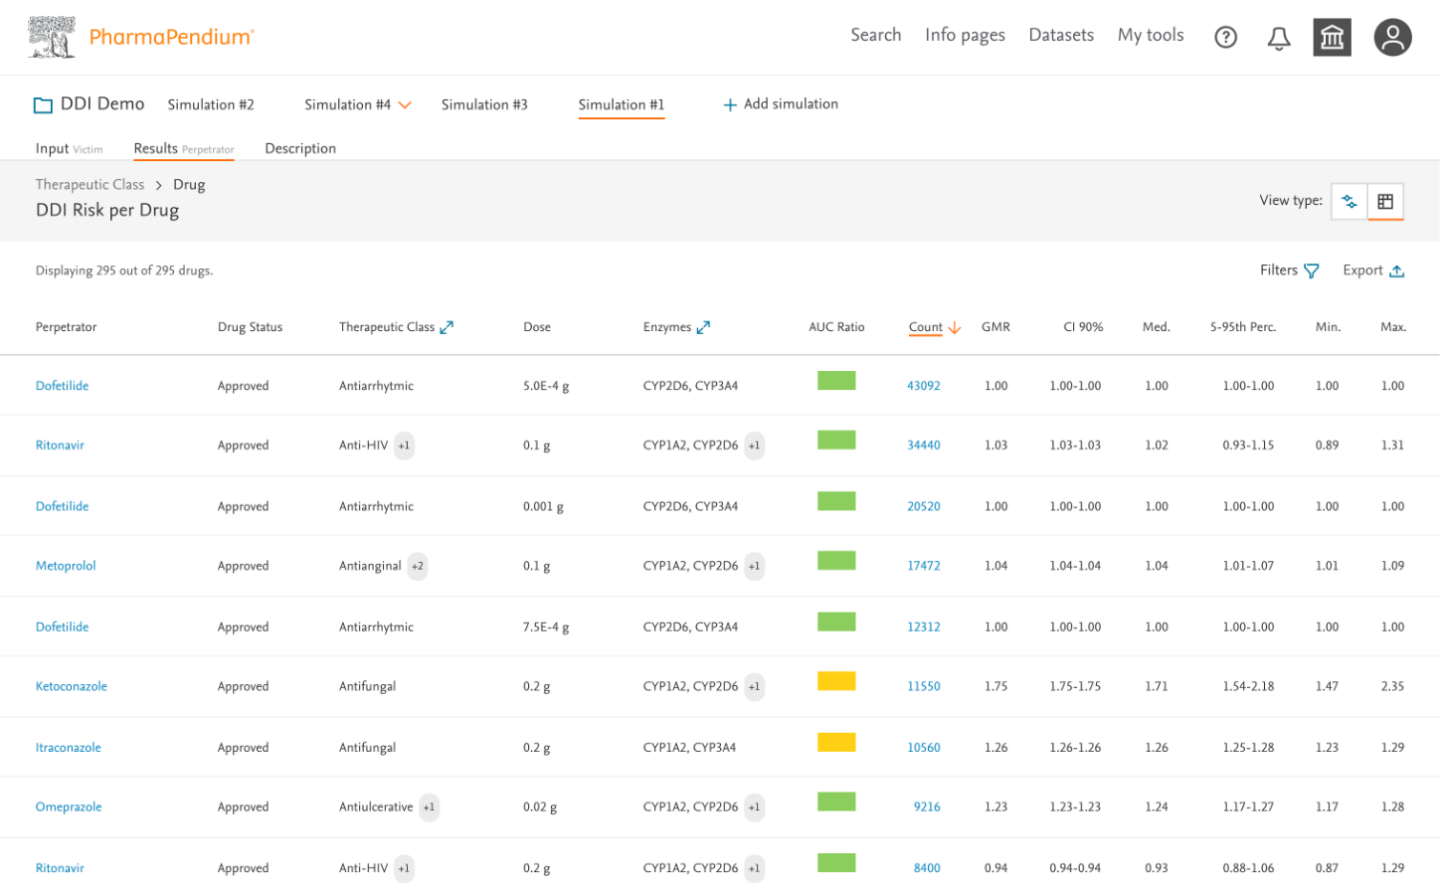
Task: Open the help question mark icon
Action: [x=1225, y=38]
